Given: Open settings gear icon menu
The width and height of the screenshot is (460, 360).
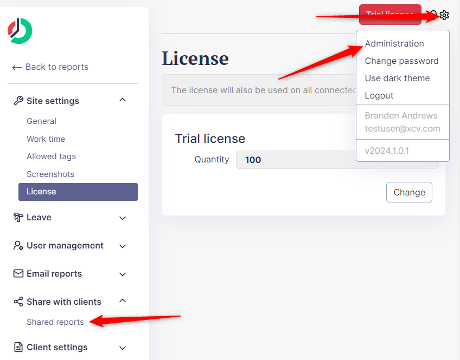Looking at the screenshot, I should [x=444, y=15].
